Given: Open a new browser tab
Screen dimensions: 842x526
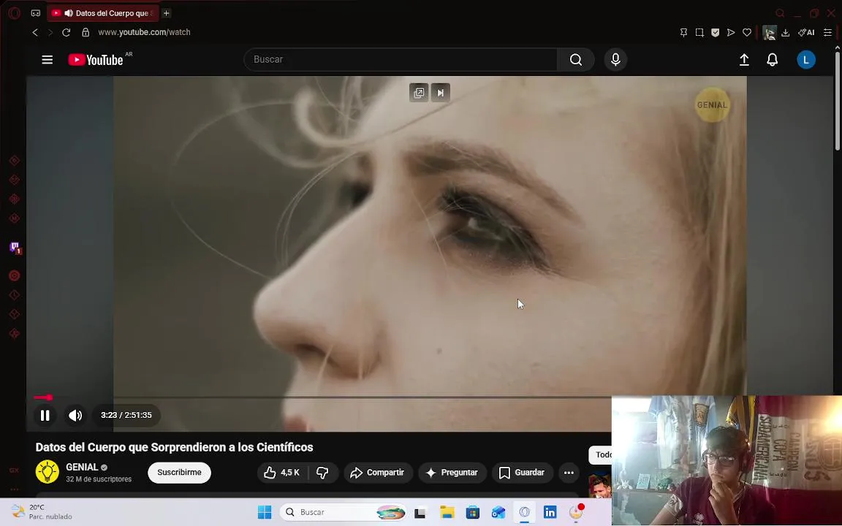Looking at the screenshot, I should coord(167,13).
